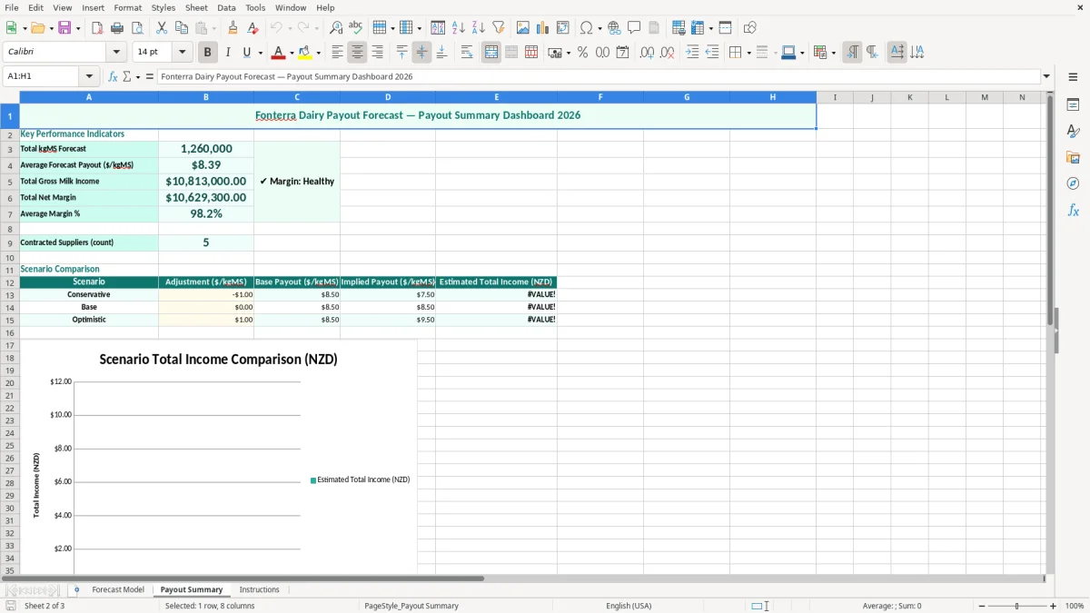Viewport: 1090px width, 613px height.
Task: Sort descending icon
Action: (479, 28)
